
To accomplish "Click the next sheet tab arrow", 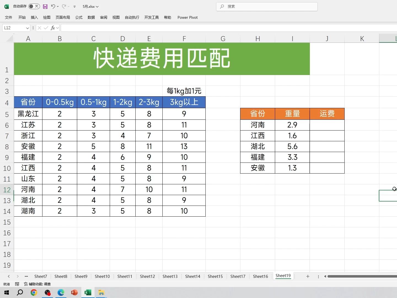I will tap(18, 276).
